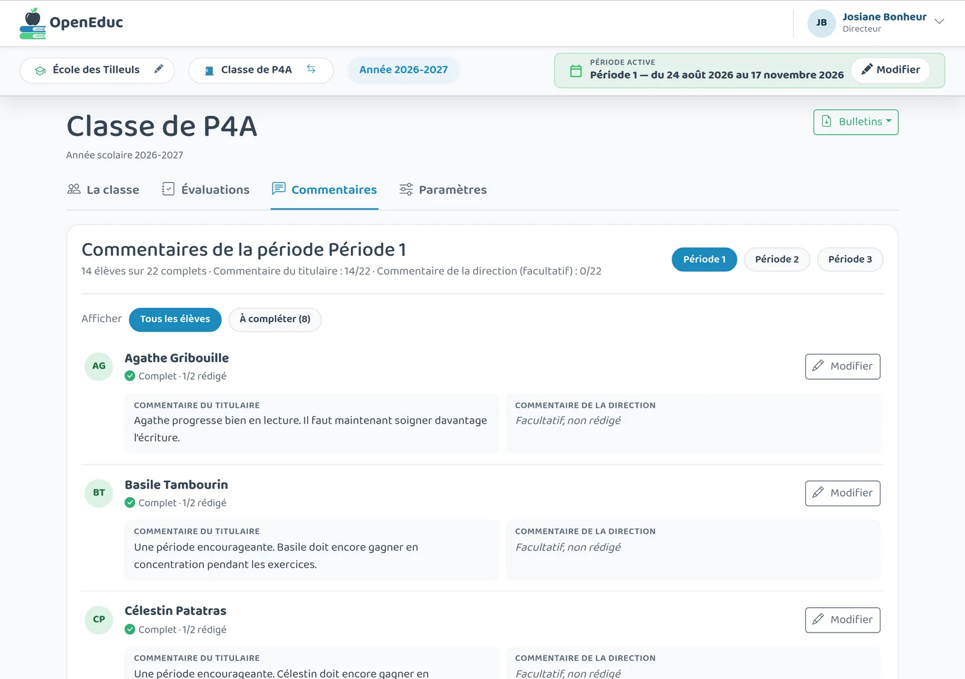The width and height of the screenshot is (965, 679).
Task: Show Tous les élèves
Action: tap(175, 319)
